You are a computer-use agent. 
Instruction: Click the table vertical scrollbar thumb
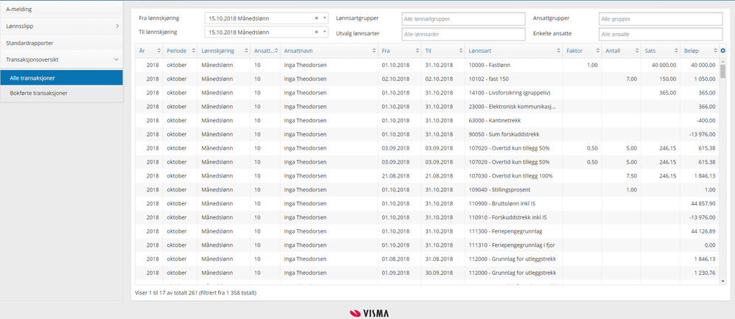click(722, 71)
